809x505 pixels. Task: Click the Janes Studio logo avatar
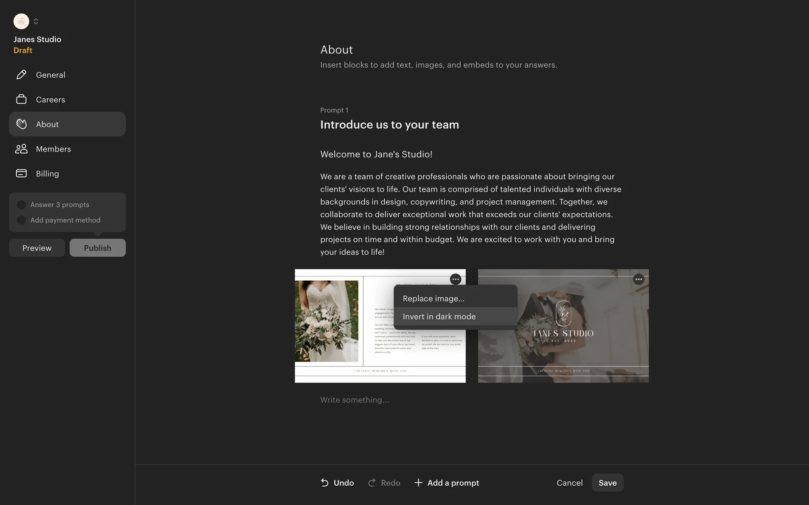21,21
